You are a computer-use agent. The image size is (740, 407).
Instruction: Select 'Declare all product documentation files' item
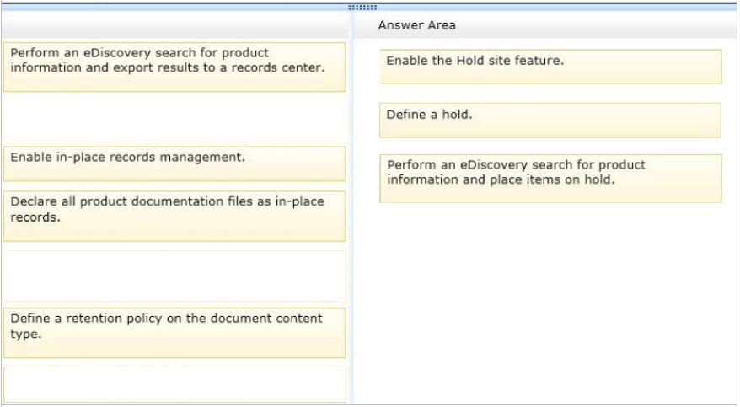[174, 216]
